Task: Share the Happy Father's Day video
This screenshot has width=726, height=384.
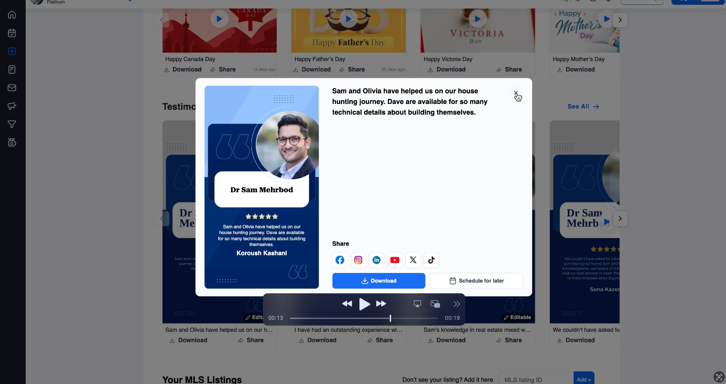Action: (x=352, y=69)
